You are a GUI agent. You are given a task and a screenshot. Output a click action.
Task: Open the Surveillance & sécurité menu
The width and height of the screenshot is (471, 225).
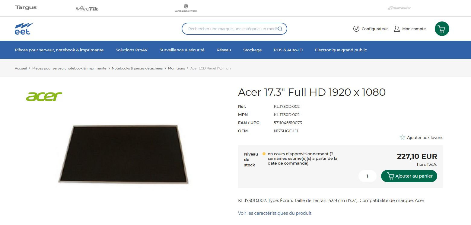tap(182, 50)
